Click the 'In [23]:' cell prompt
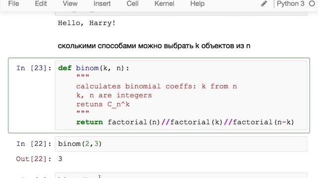This screenshot has height=178, width=318. [x=34, y=68]
